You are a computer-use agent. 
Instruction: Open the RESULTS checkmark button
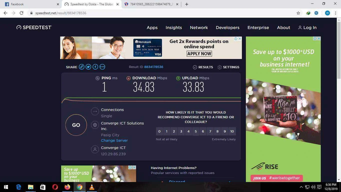[203, 67]
